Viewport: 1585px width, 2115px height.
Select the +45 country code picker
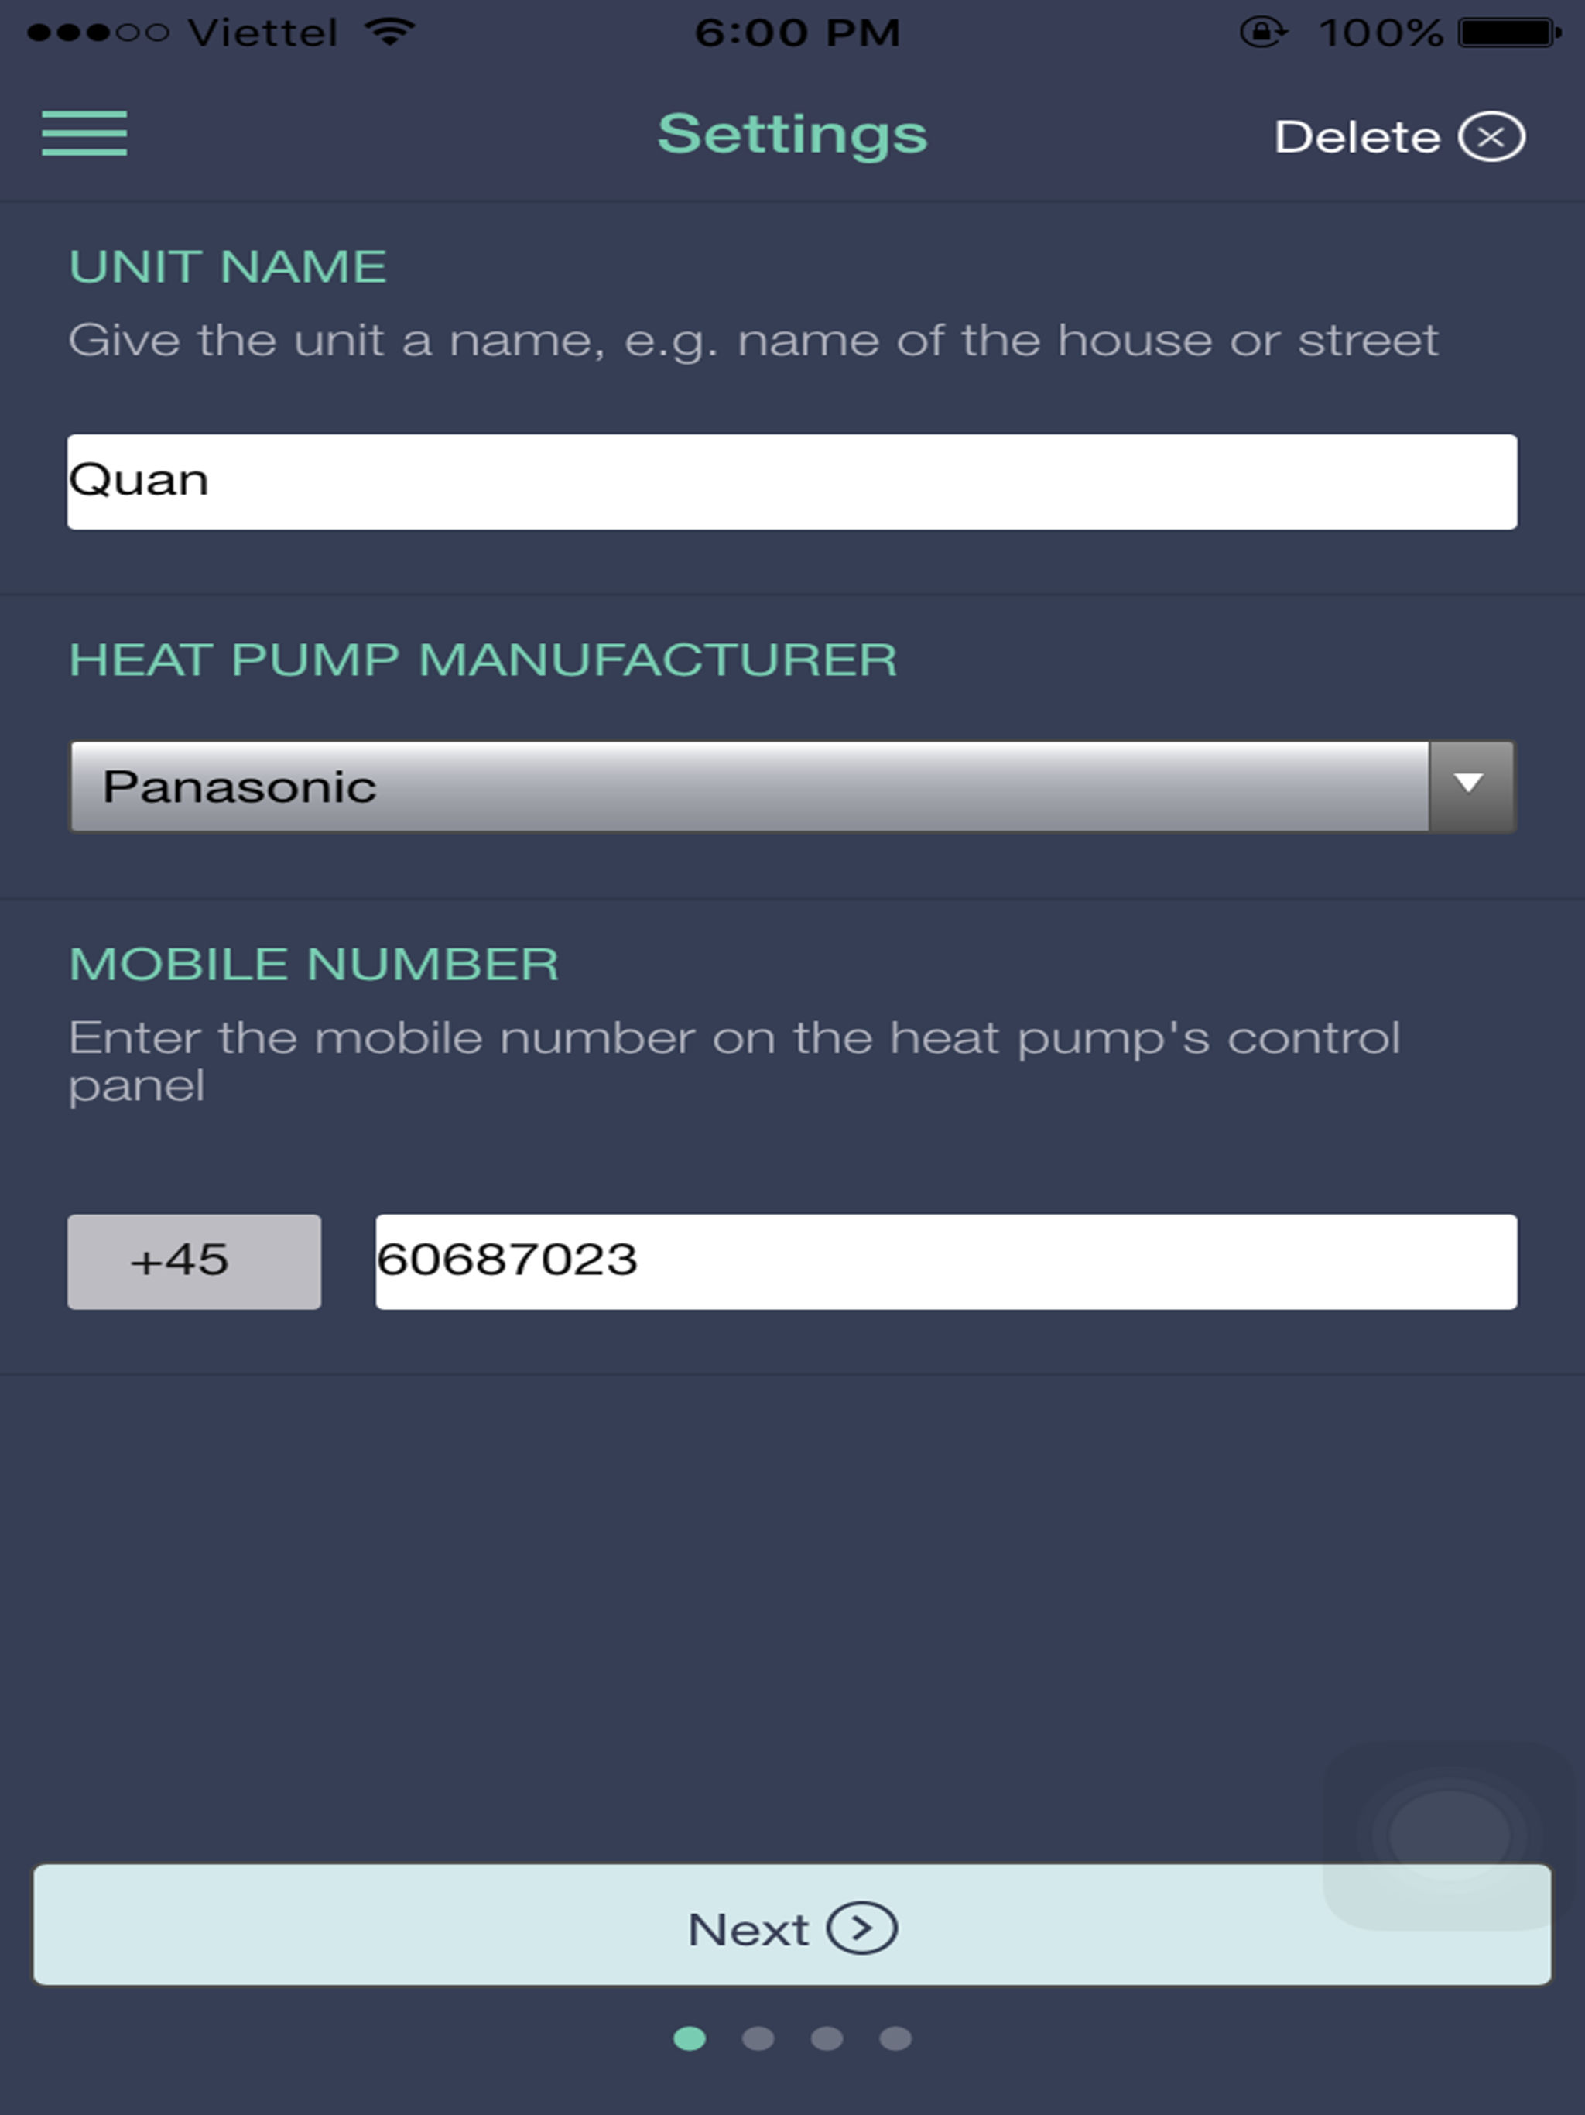tap(194, 1261)
